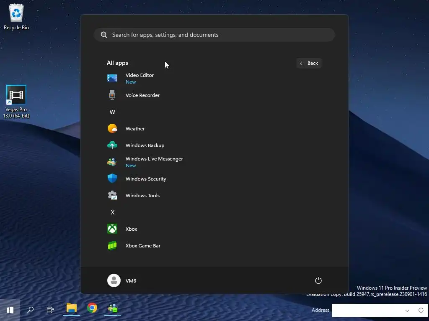Launch Xbox from its green icon
Viewport: 429px width, 321px height.
click(112, 229)
